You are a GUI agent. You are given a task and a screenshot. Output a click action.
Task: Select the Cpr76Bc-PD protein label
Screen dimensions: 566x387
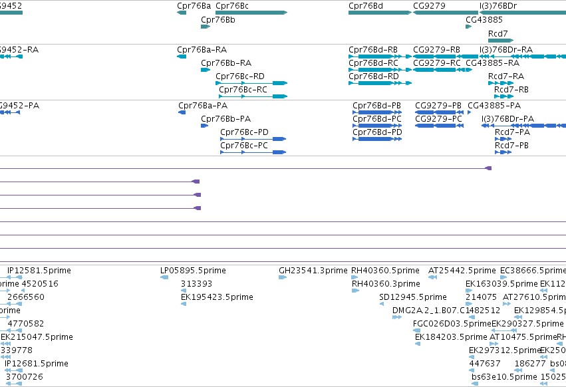[x=244, y=132]
